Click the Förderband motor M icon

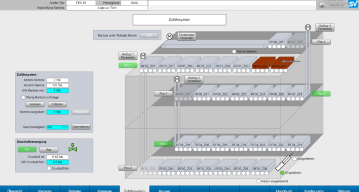(170, 36)
